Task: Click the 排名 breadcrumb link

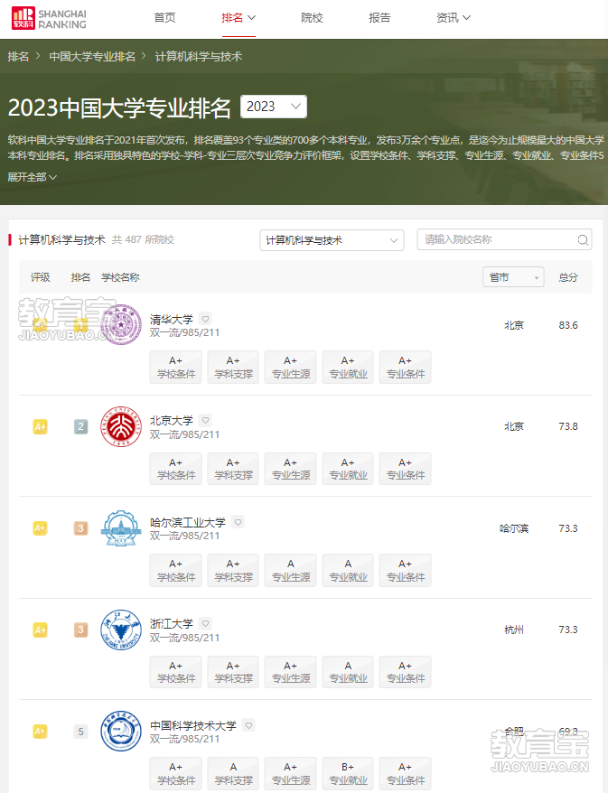Action: point(18,56)
